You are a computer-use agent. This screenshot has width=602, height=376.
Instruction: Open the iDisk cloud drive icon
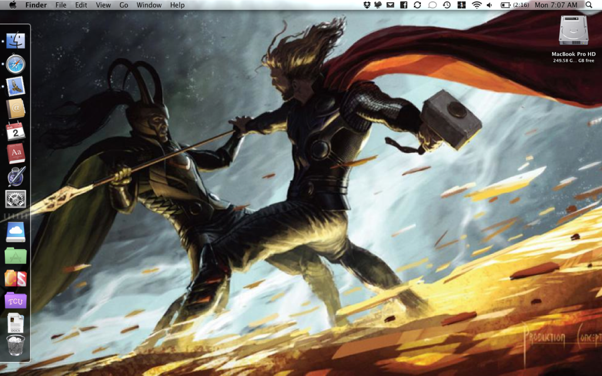pyautogui.click(x=16, y=232)
